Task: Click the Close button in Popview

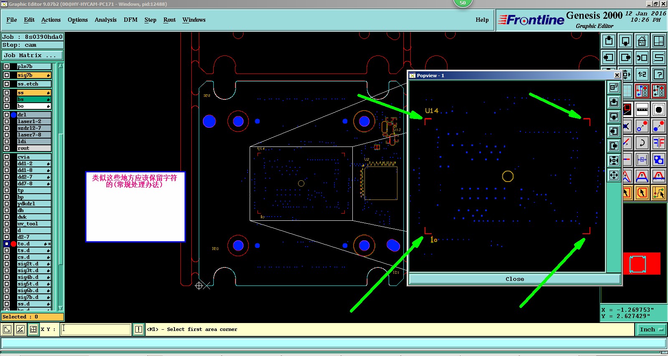Action: point(514,279)
